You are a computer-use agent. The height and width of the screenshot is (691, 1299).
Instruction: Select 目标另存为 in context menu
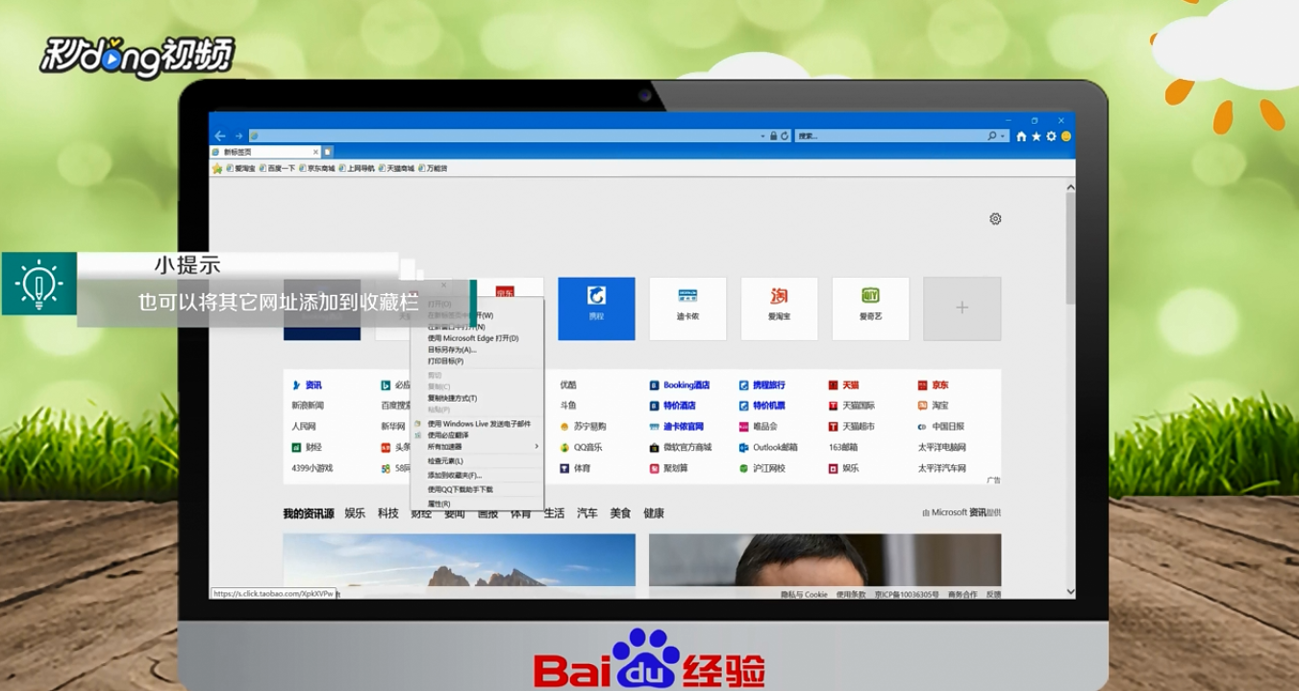pyautogui.click(x=477, y=350)
